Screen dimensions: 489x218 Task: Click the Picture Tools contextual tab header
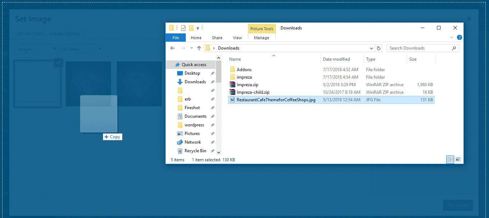point(262,29)
